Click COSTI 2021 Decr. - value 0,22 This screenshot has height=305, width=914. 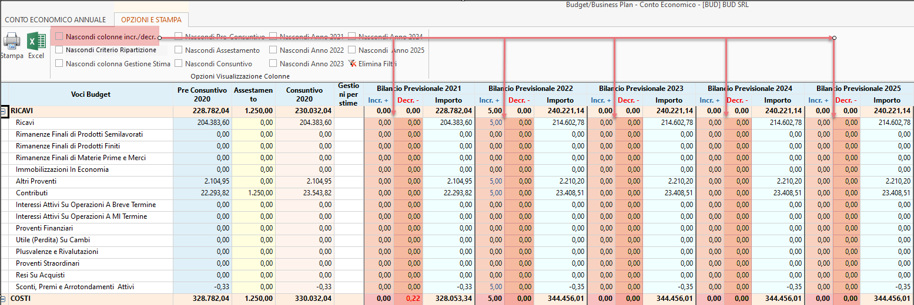coord(408,299)
